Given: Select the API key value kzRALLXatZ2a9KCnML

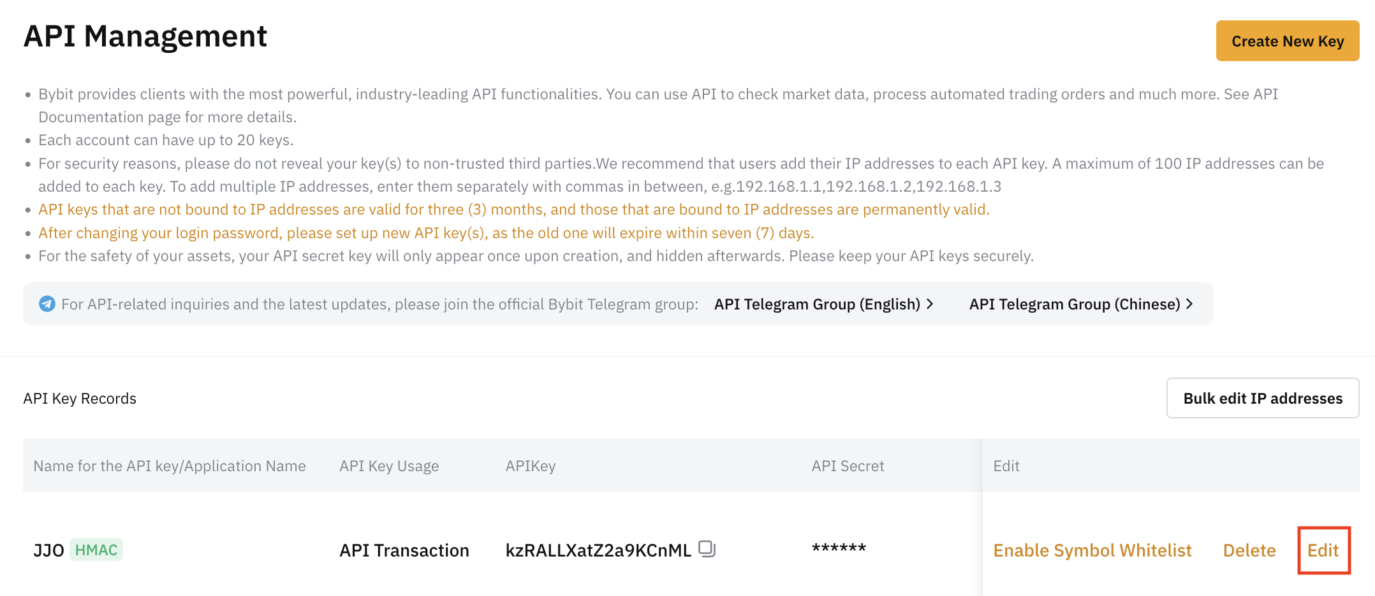Looking at the screenshot, I should pos(598,550).
